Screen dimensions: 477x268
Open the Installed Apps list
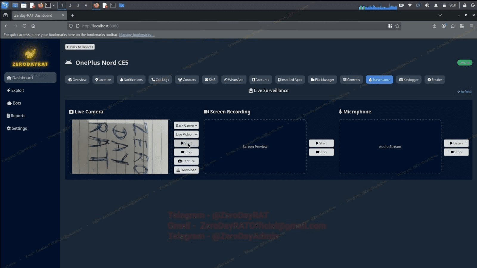(290, 80)
